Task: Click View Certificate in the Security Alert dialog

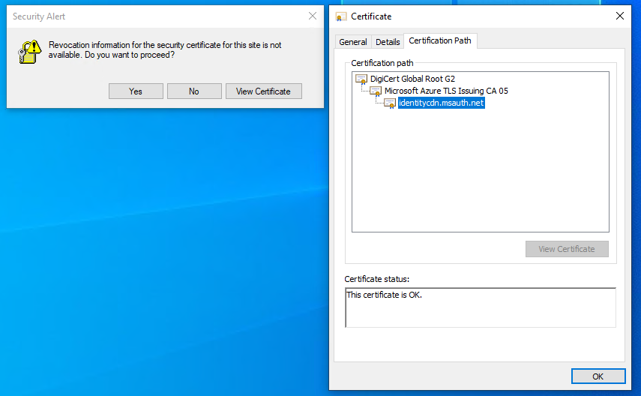Action: (x=263, y=91)
